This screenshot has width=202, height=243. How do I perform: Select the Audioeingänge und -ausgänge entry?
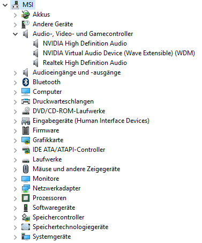(x=77, y=72)
